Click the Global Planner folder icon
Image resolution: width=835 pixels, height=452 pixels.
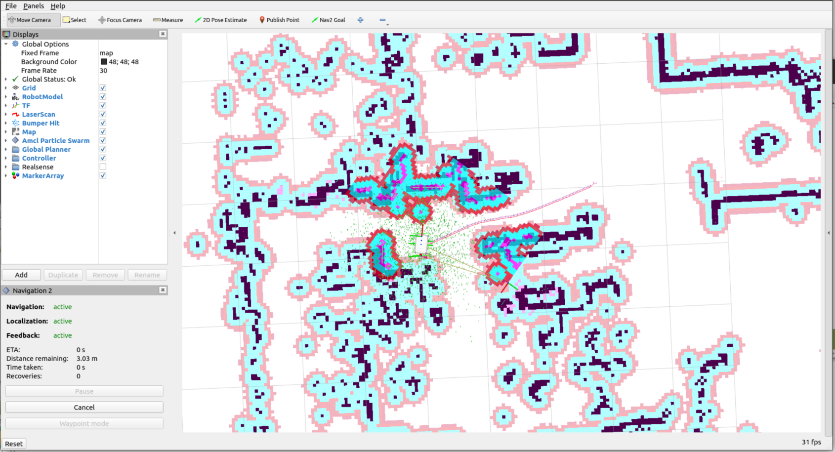pos(15,149)
